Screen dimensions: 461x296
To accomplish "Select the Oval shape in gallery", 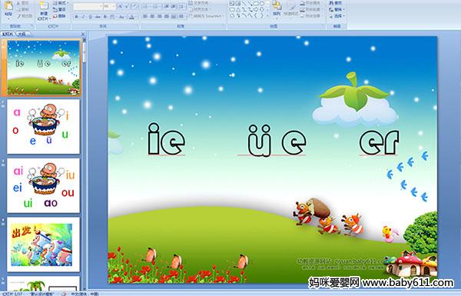I will pyautogui.click(x=262, y=3).
